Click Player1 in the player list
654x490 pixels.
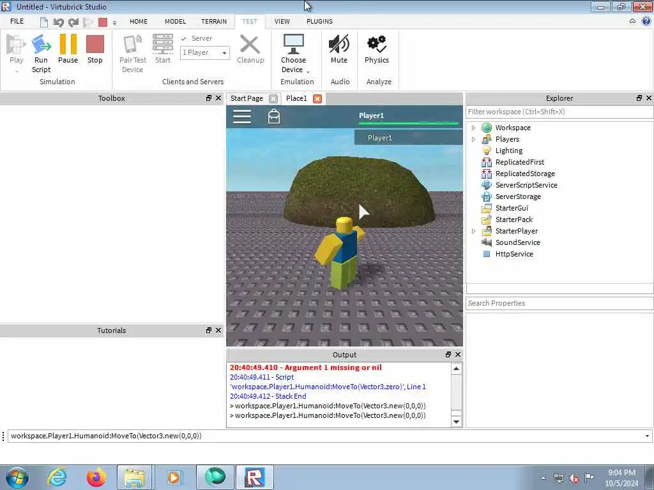pyautogui.click(x=408, y=138)
